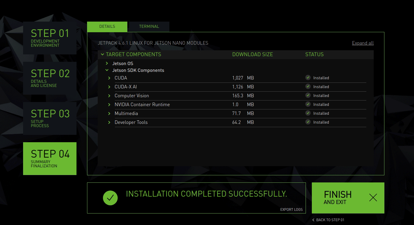The height and width of the screenshot is (225, 414).
Task: Expand the Developer Tools component row
Action: point(109,122)
